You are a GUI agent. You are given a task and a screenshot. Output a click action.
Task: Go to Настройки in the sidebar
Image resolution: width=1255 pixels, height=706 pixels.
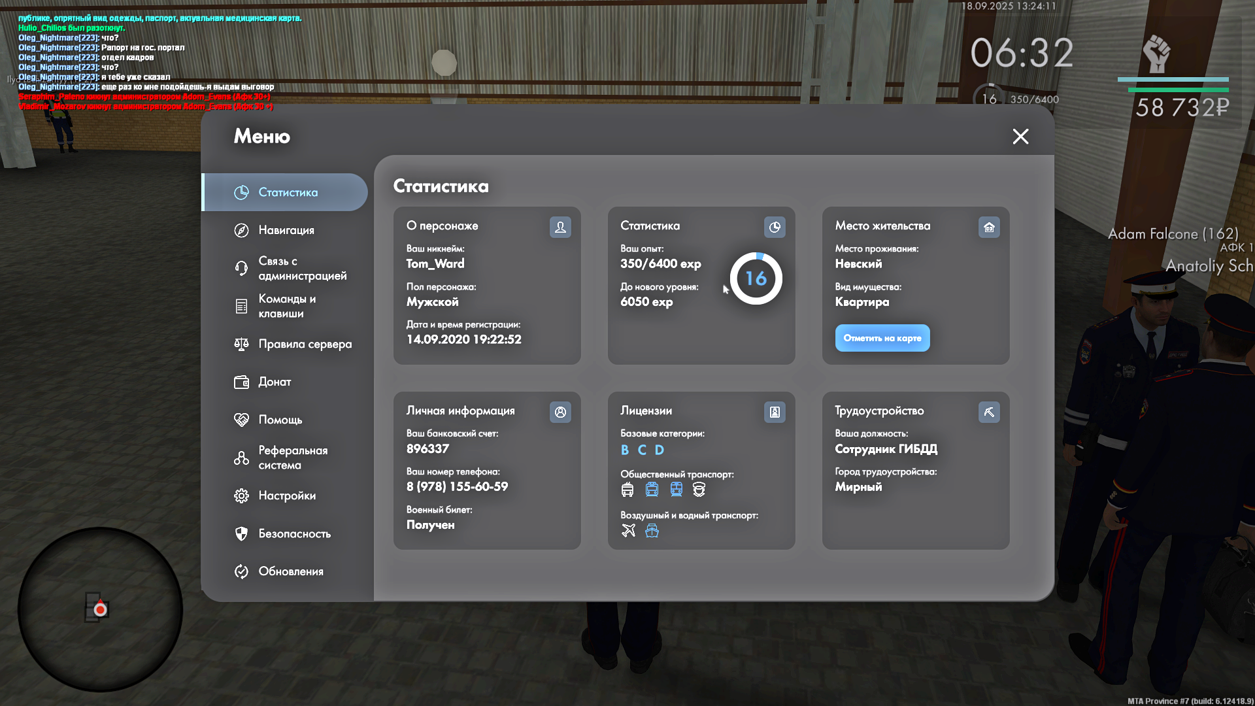[x=286, y=496]
